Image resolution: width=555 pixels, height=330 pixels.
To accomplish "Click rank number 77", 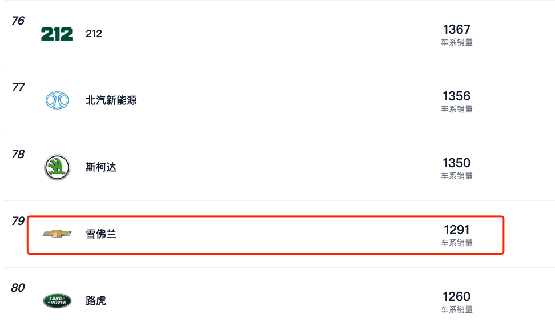I will point(18,87).
